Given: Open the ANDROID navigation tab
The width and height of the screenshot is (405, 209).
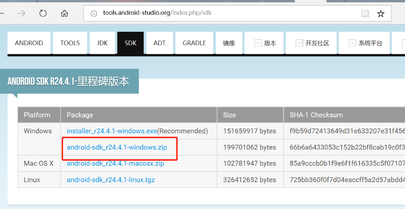Looking at the screenshot, I should tap(29, 43).
